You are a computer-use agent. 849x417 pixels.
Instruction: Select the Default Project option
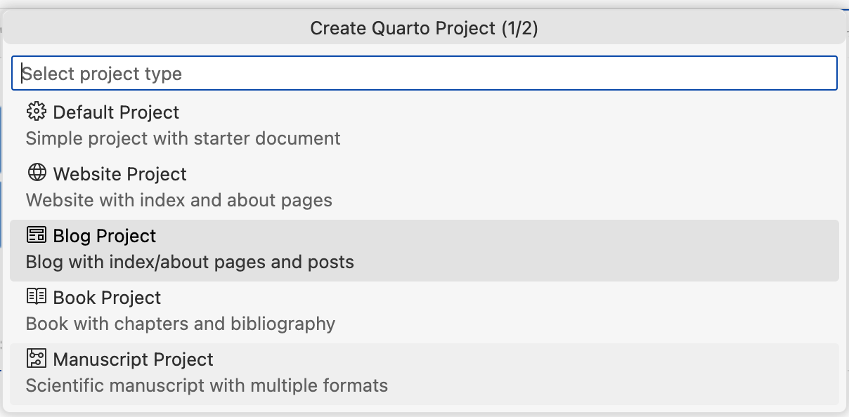click(116, 112)
